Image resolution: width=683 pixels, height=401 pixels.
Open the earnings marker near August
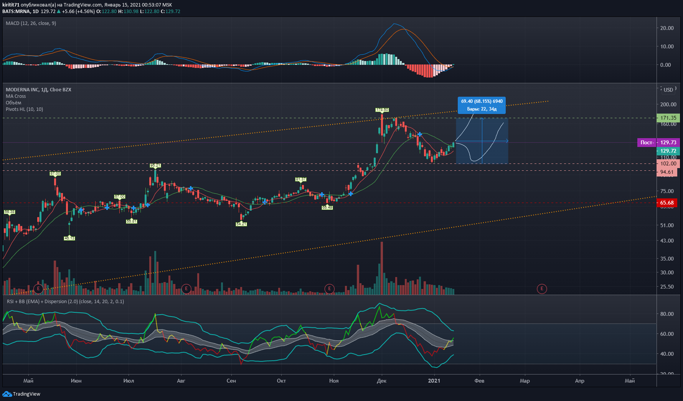pyautogui.click(x=186, y=289)
